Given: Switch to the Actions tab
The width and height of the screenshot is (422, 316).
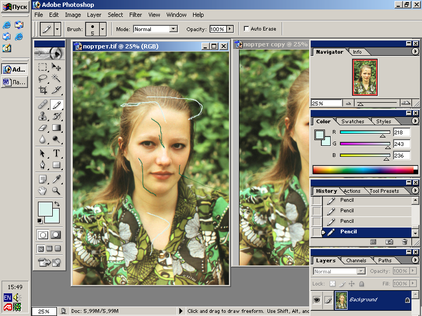Looking at the screenshot, I should pyautogui.click(x=352, y=191).
